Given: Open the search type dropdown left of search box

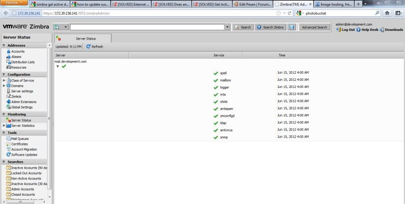Looking at the screenshot, I should point(61,27).
